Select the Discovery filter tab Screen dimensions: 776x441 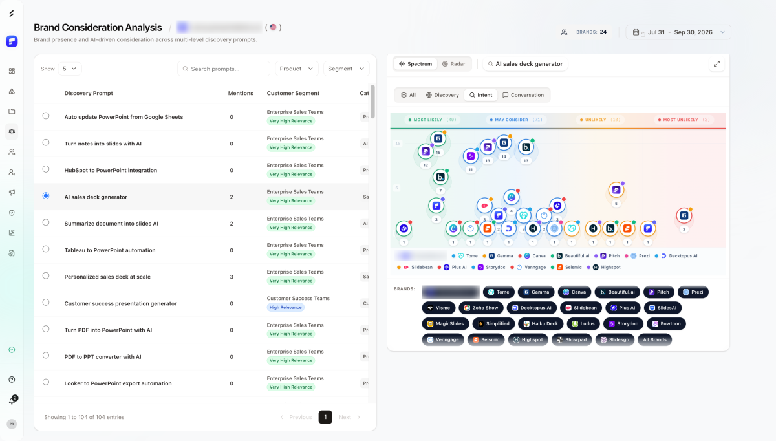click(x=442, y=95)
